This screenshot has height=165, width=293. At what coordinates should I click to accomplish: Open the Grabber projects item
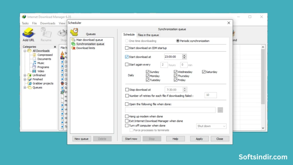point(43,83)
